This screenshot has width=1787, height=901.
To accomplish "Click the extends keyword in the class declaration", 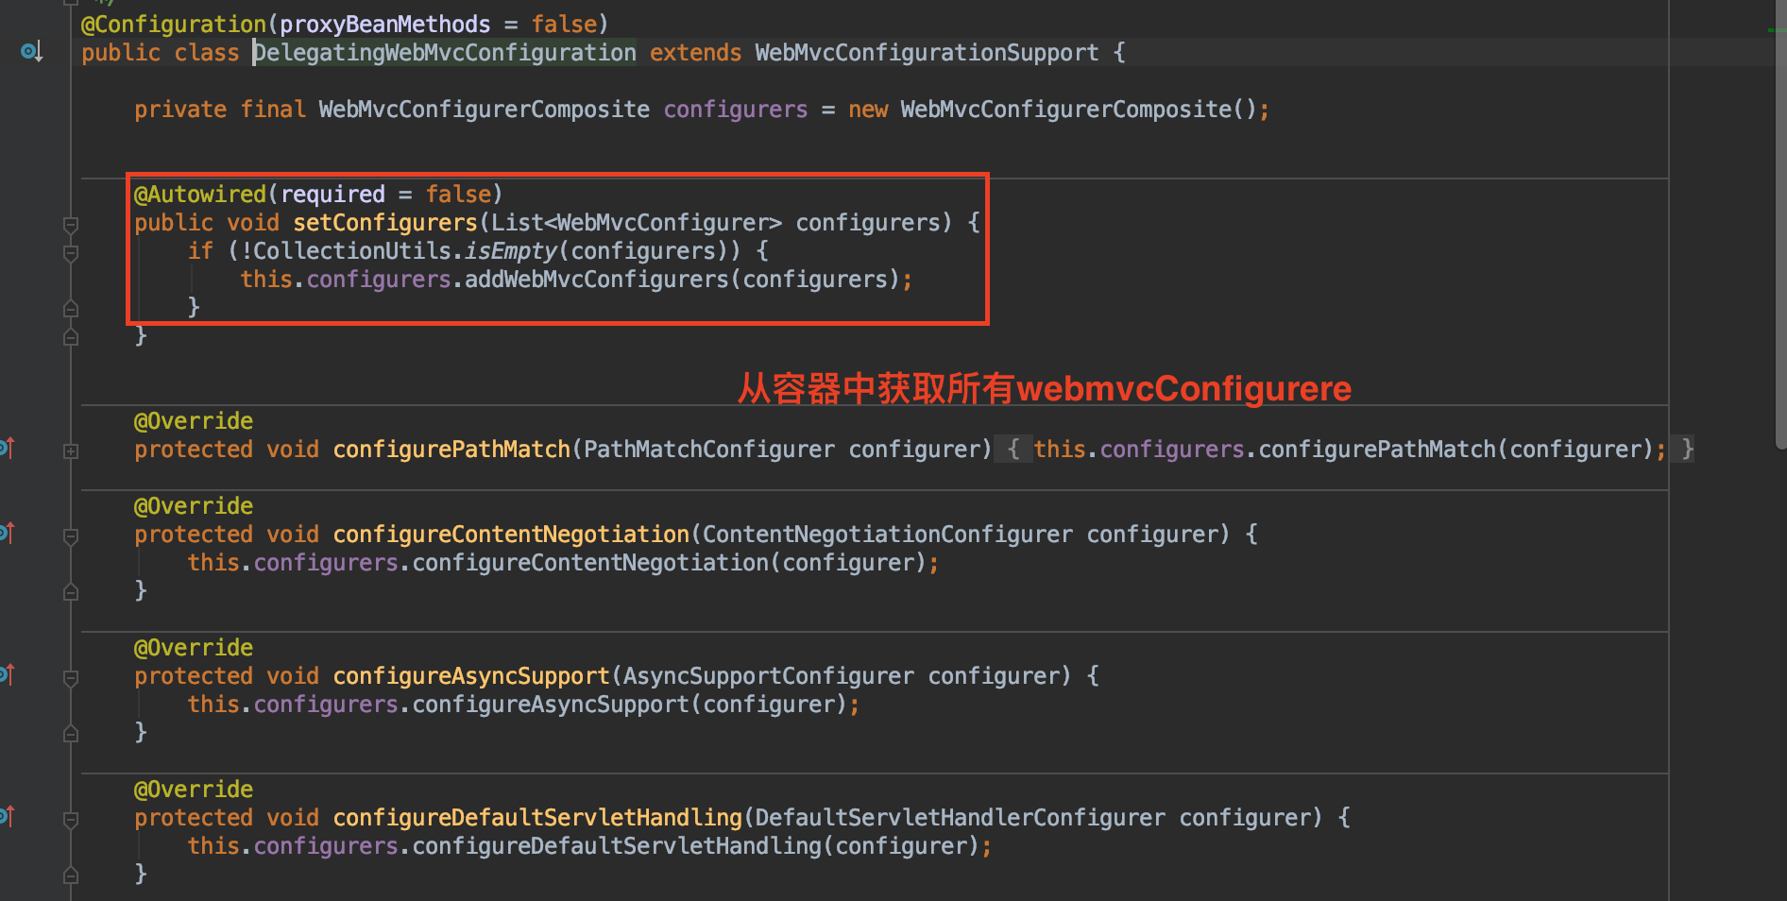I will coord(696,52).
